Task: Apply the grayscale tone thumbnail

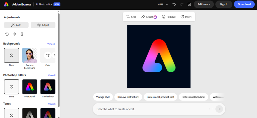Action: click(30, 113)
